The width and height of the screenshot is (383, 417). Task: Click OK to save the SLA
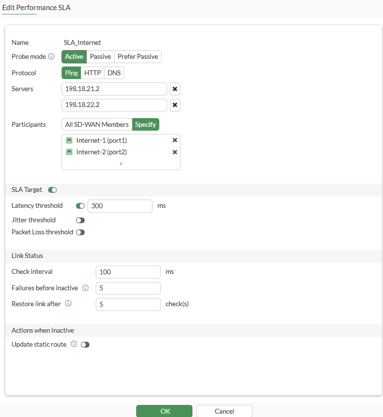click(x=164, y=411)
